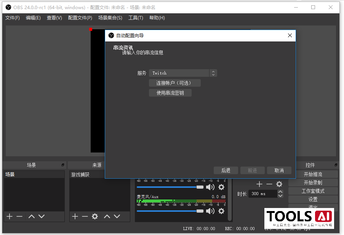Remove the selected scene using the minus icon
Screen dimensions: 344x235
(x=19, y=216)
